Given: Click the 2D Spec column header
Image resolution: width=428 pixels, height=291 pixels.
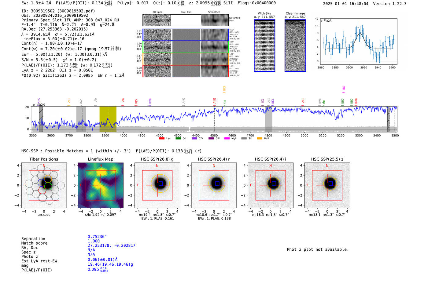Looking at the screenshot, I should [157, 12].
